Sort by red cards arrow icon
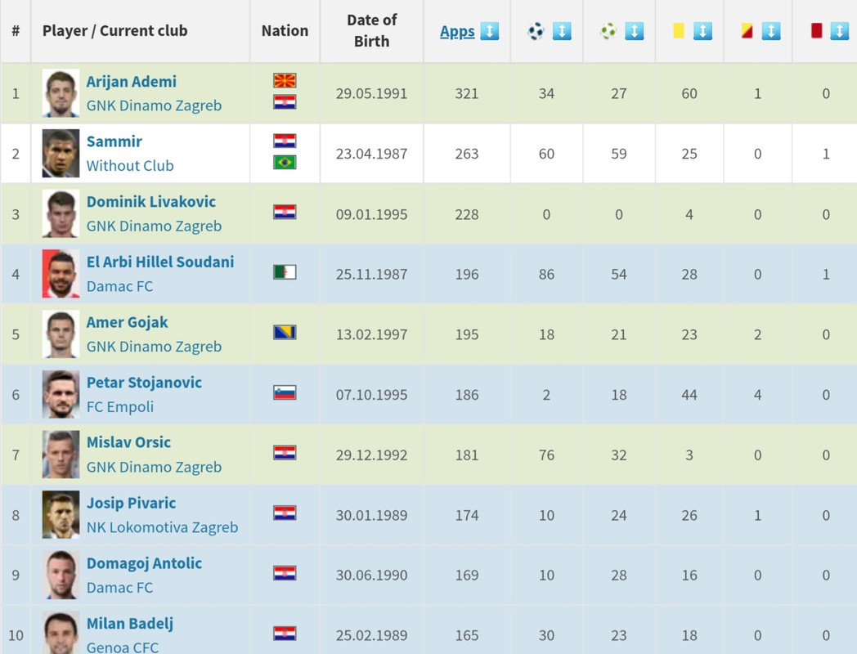 [x=840, y=31]
